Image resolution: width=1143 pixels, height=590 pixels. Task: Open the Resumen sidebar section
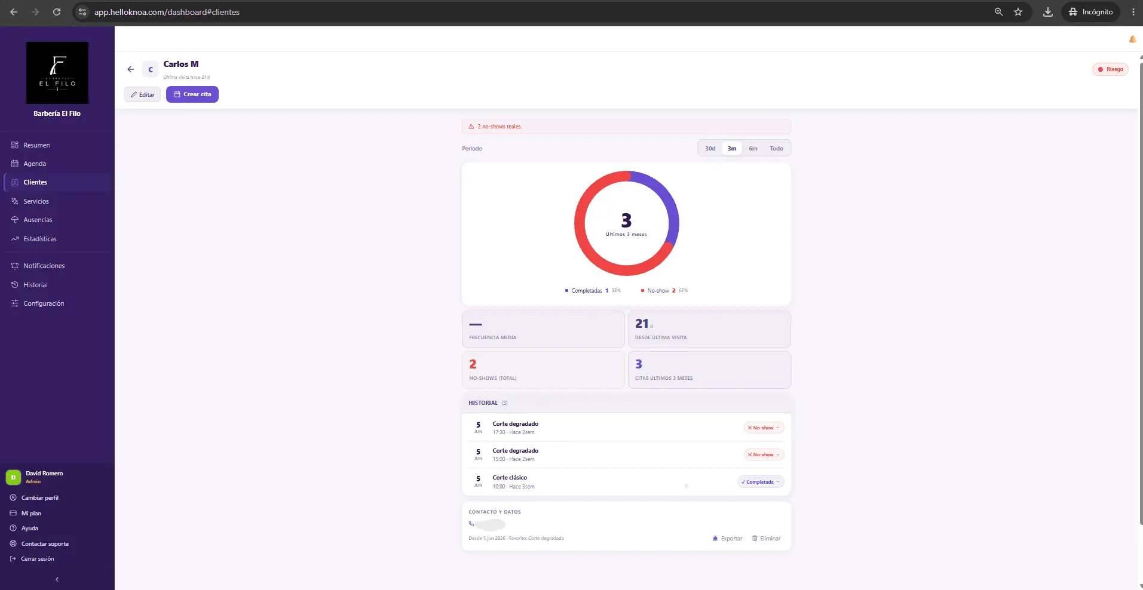click(57, 145)
